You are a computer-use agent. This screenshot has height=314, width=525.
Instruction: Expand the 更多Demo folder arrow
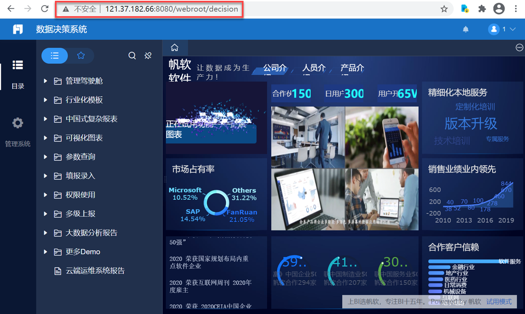click(x=46, y=252)
